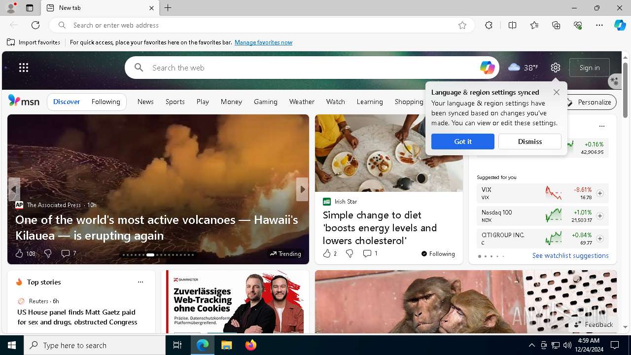Image resolution: width=631 pixels, height=355 pixels.
Task: Click the taskbar search box
Action: (x=95, y=345)
